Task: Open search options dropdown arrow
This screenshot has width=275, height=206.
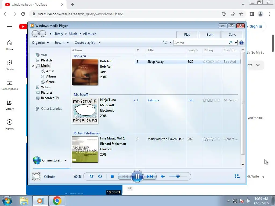Action: pos(236,43)
